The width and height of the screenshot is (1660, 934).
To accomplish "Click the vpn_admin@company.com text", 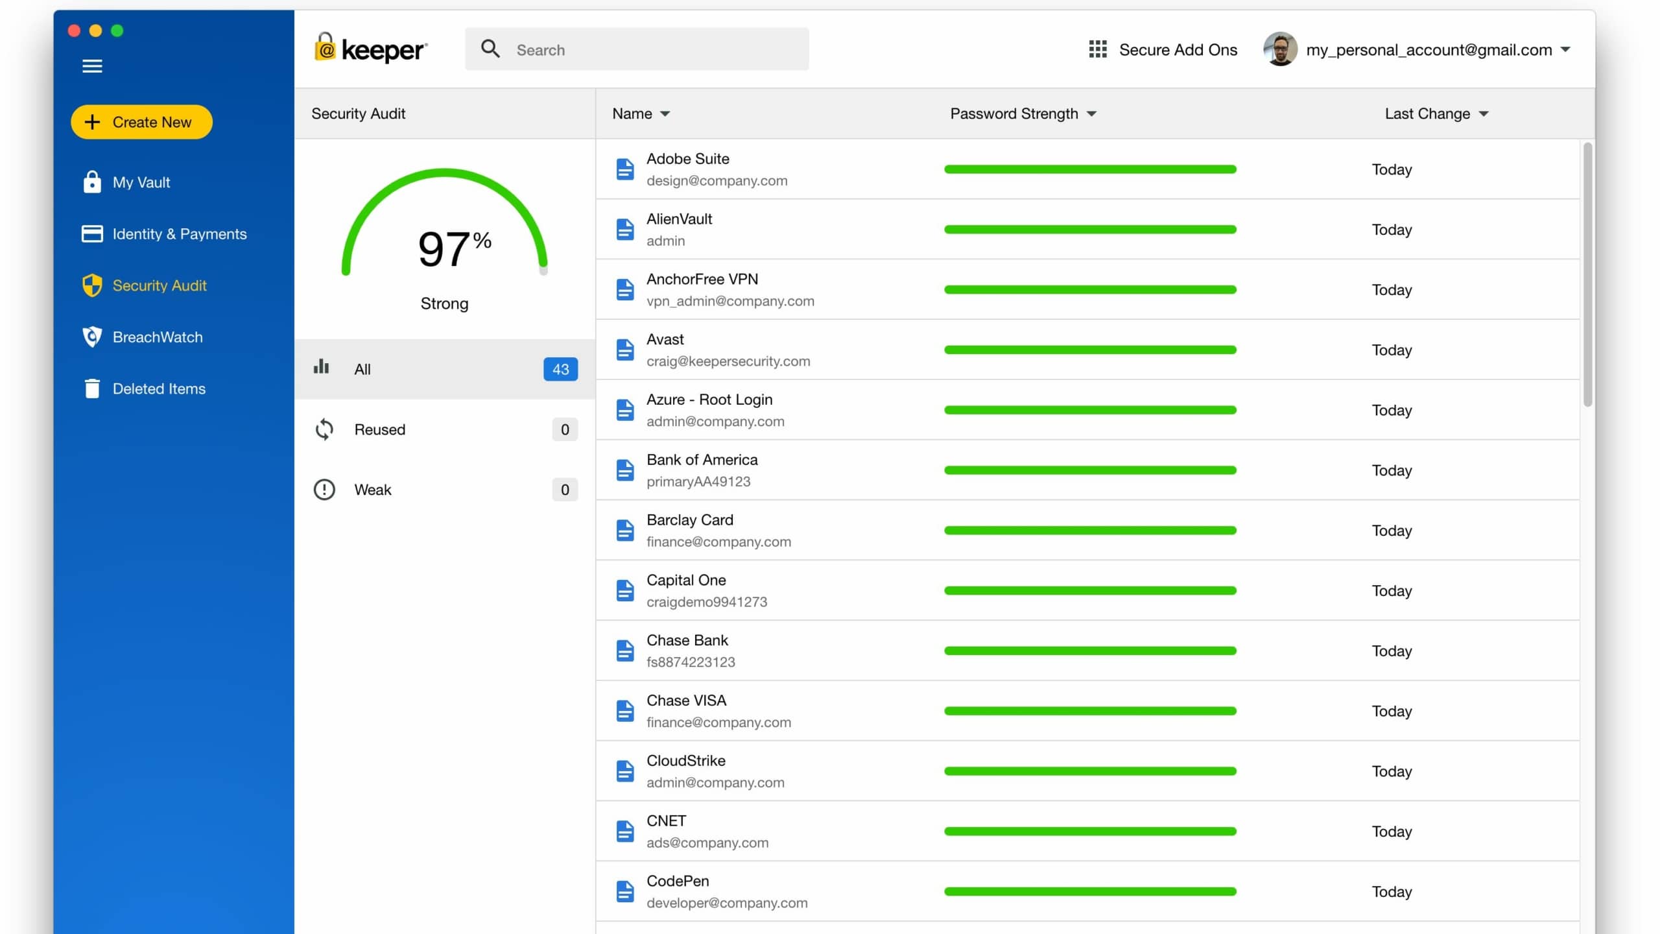I will (x=730, y=301).
